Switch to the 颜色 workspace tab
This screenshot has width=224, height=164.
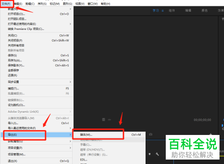[x=205, y=11]
